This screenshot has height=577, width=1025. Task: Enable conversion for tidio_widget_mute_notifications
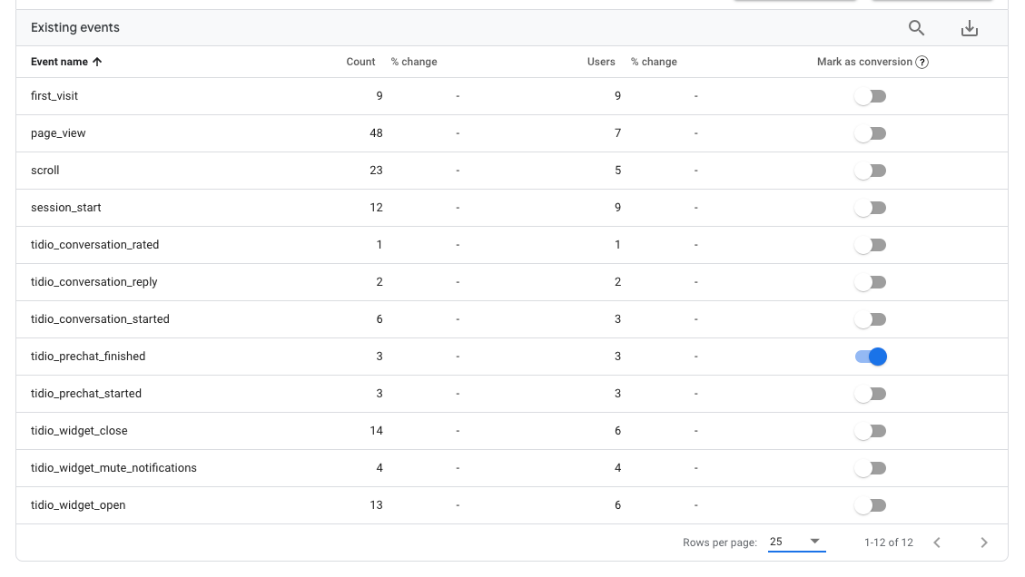[871, 468]
